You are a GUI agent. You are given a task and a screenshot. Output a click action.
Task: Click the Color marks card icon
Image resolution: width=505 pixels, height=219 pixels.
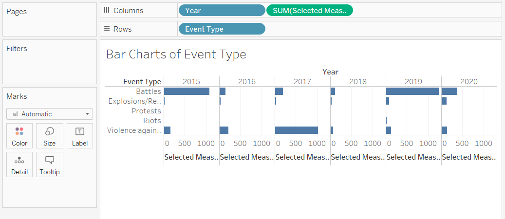tap(19, 131)
